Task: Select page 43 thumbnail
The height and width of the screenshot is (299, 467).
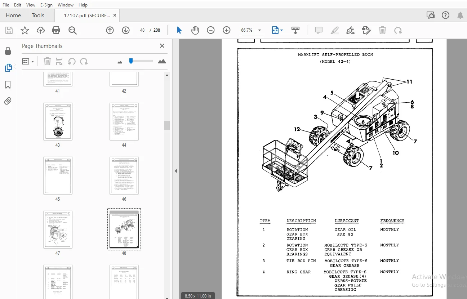Action: 58,121
